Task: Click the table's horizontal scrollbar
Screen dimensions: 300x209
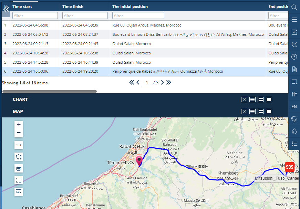Action: (x=50, y=91)
